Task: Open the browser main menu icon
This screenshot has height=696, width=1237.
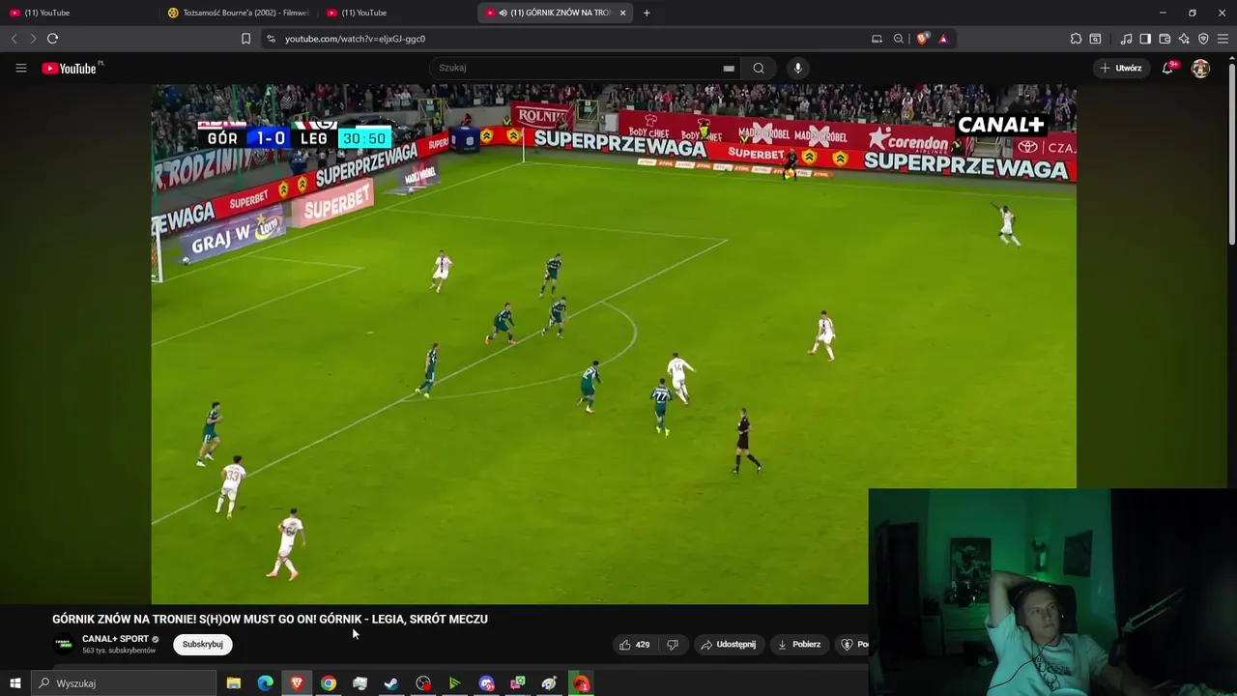Action: [x=1223, y=39]
